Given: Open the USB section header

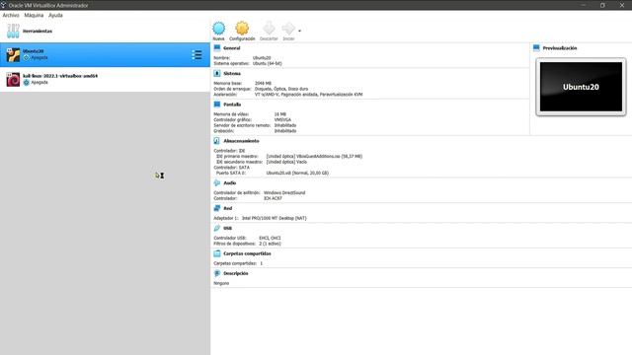Looking at the screenshot, I should point(228,228).
